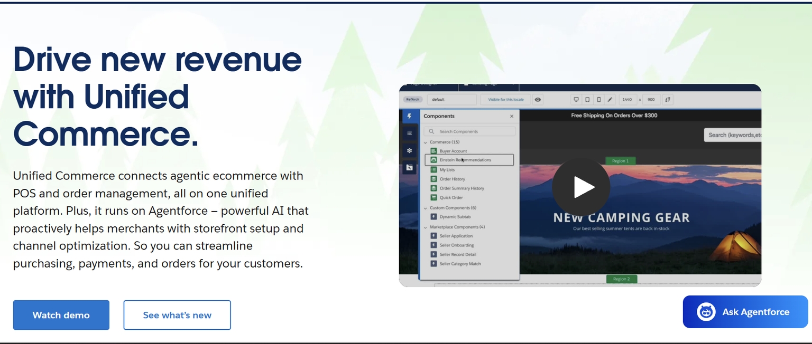Click the Agentforce robot avatar icon

click(x=706, y=312)
